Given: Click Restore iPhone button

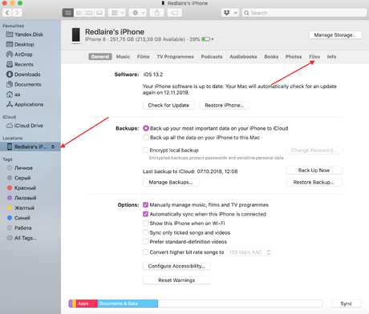Looking at the screenshot, I should click(225, 105).
